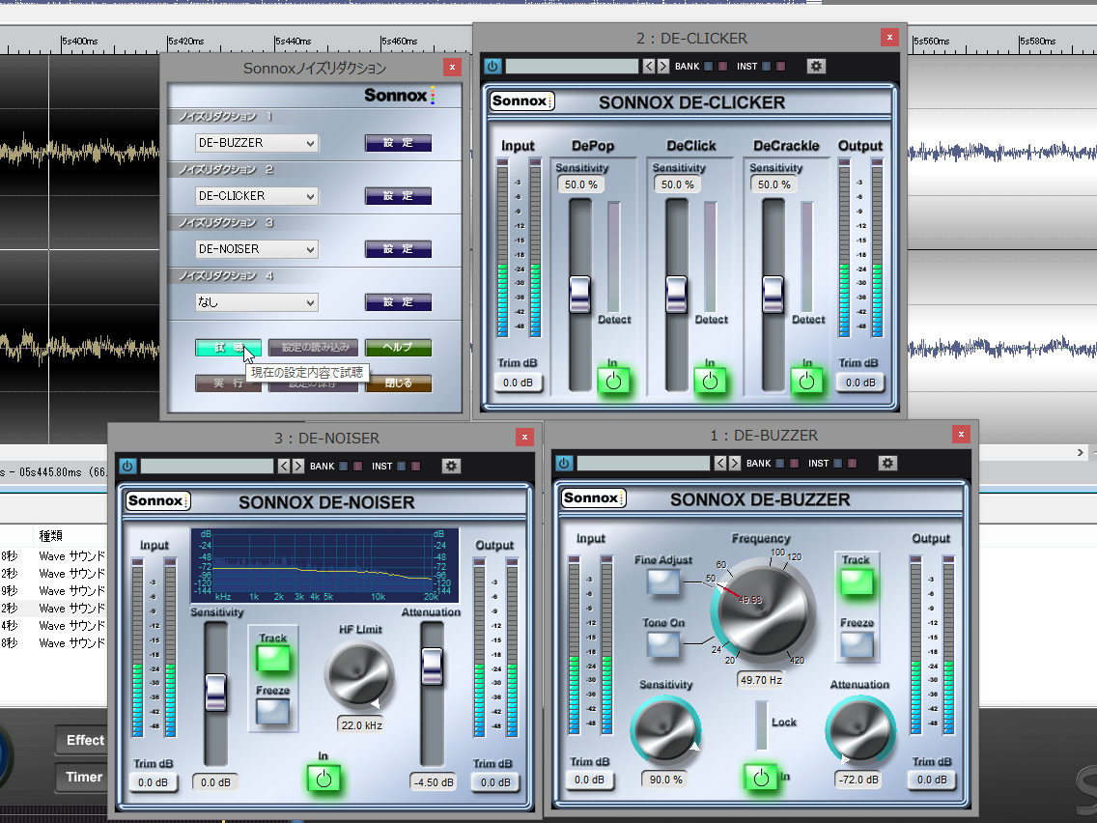
Task: Toggle DeClick In power button
Action: [710, 382]
